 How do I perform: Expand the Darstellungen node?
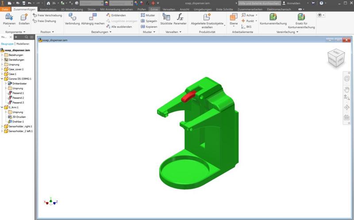[2, 60]
